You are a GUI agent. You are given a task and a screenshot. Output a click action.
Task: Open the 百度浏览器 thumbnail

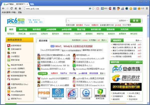click(72, 93)
